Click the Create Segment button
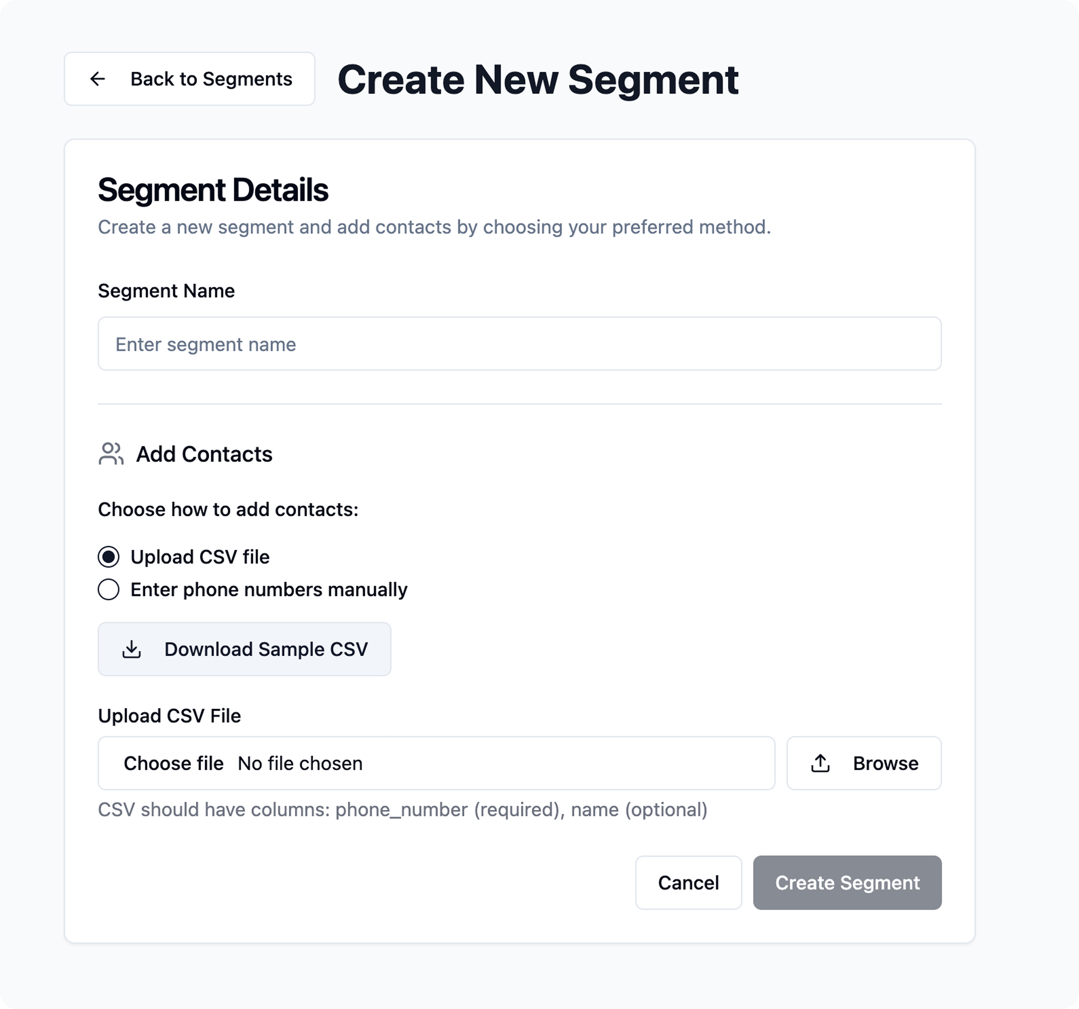 pos(847,883)
